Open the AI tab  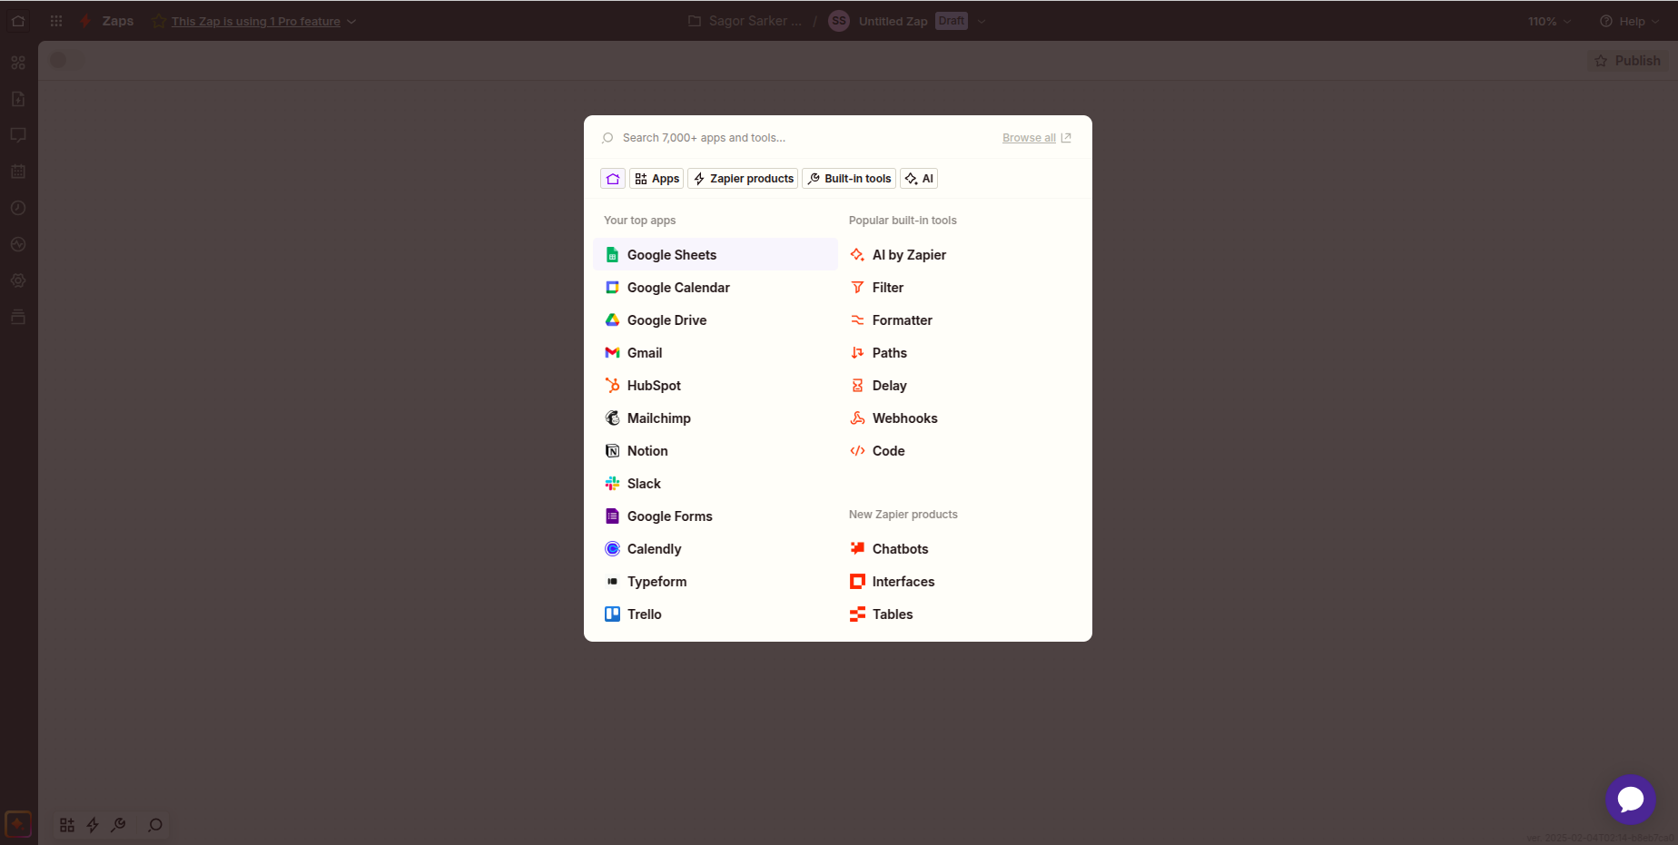click(919, 179)
